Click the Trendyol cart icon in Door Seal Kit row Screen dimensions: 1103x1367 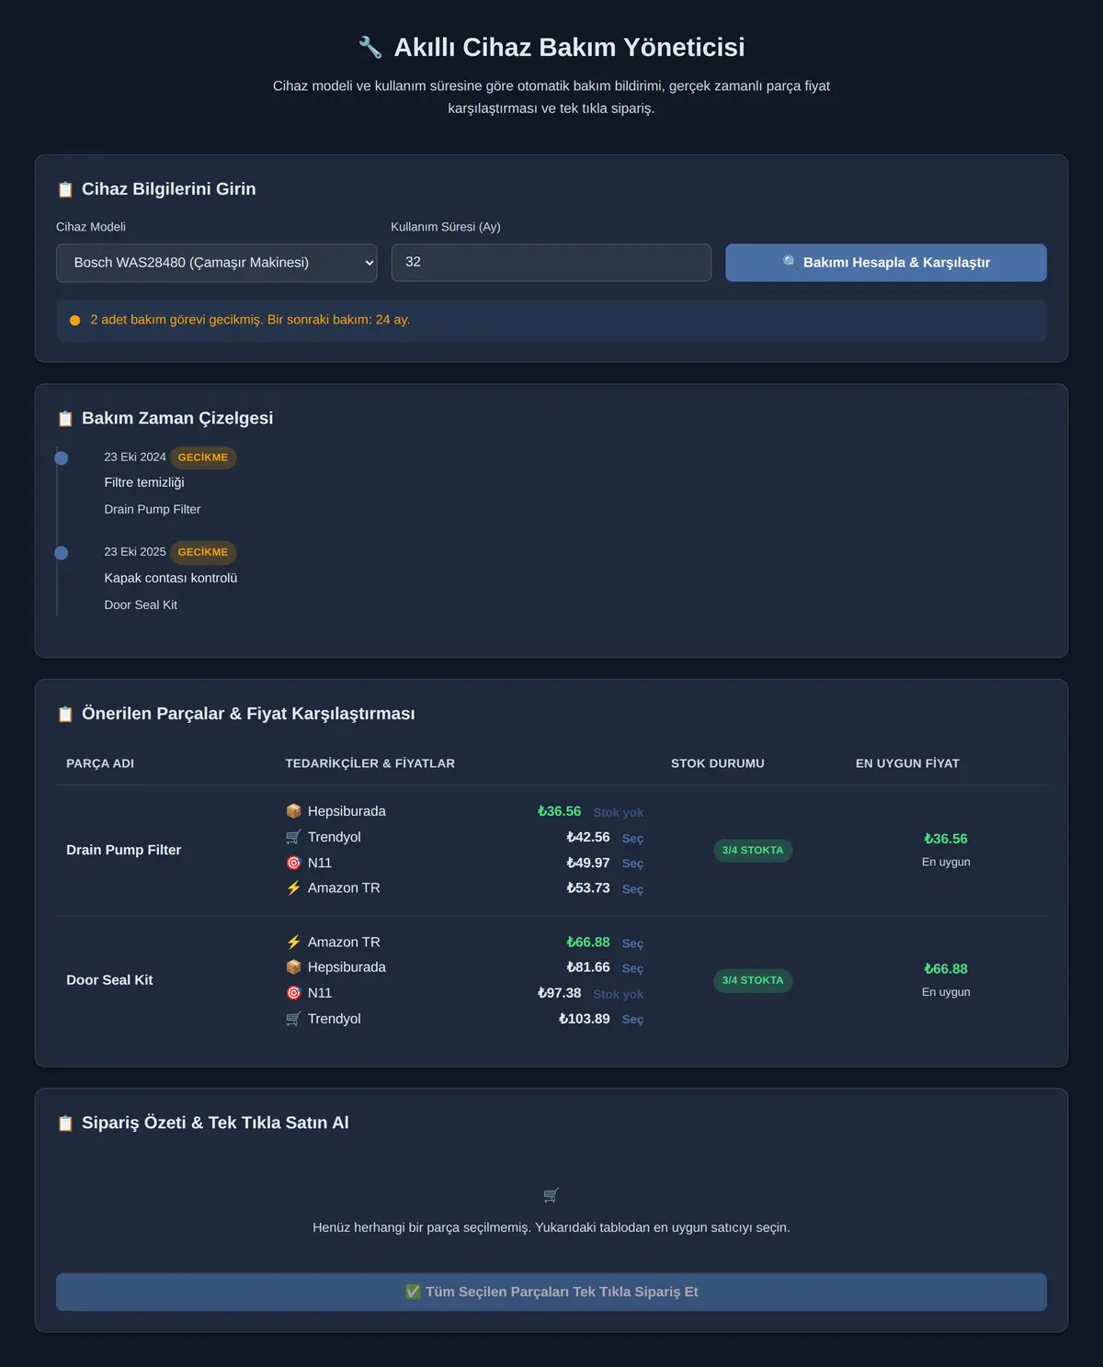pyautogui.click(x=294, y=1019)
